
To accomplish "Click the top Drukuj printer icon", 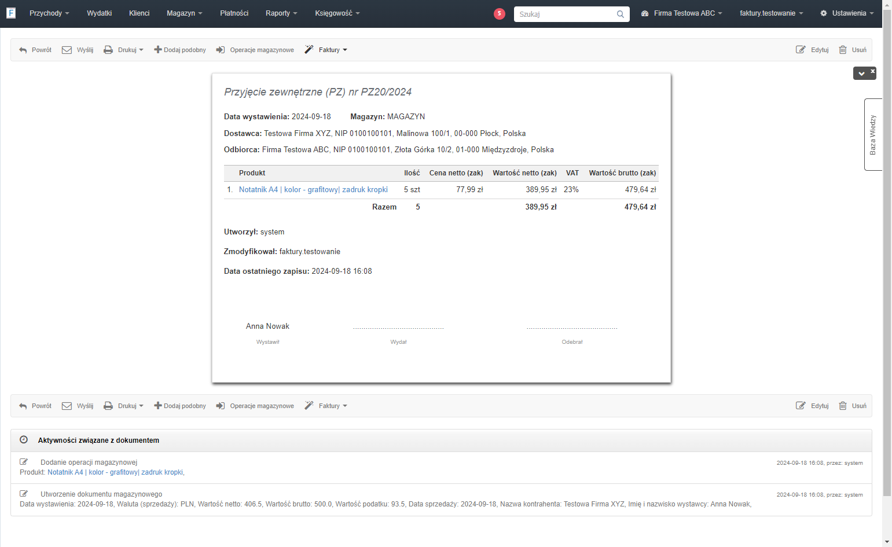I will pos(108,50).
